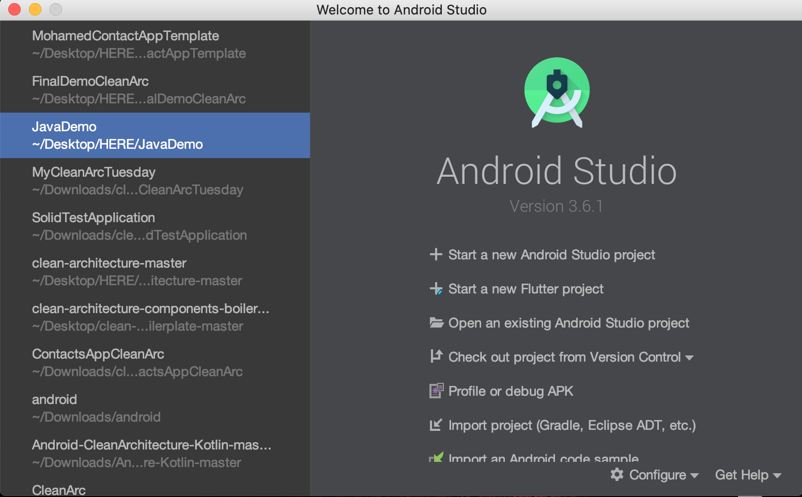Start a new Flutter project
802x497 pixels.
click(x=526, y=289)
